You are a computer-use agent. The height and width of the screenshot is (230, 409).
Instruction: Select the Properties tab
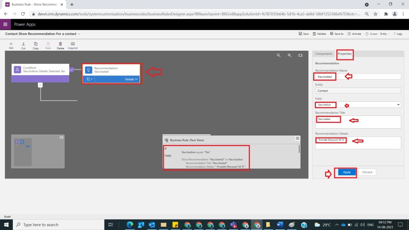pyautogui.click(x=344, y=54)
